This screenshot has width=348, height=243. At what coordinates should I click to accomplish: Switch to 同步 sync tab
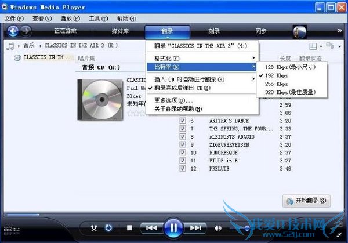pos(261,31)
